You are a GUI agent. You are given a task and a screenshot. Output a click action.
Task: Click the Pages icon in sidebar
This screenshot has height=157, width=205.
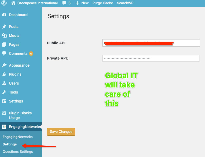click(x=4, y=45)
